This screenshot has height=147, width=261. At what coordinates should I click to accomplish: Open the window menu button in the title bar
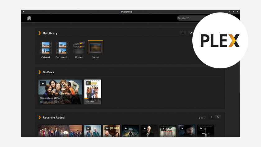[x=24, y=11]
